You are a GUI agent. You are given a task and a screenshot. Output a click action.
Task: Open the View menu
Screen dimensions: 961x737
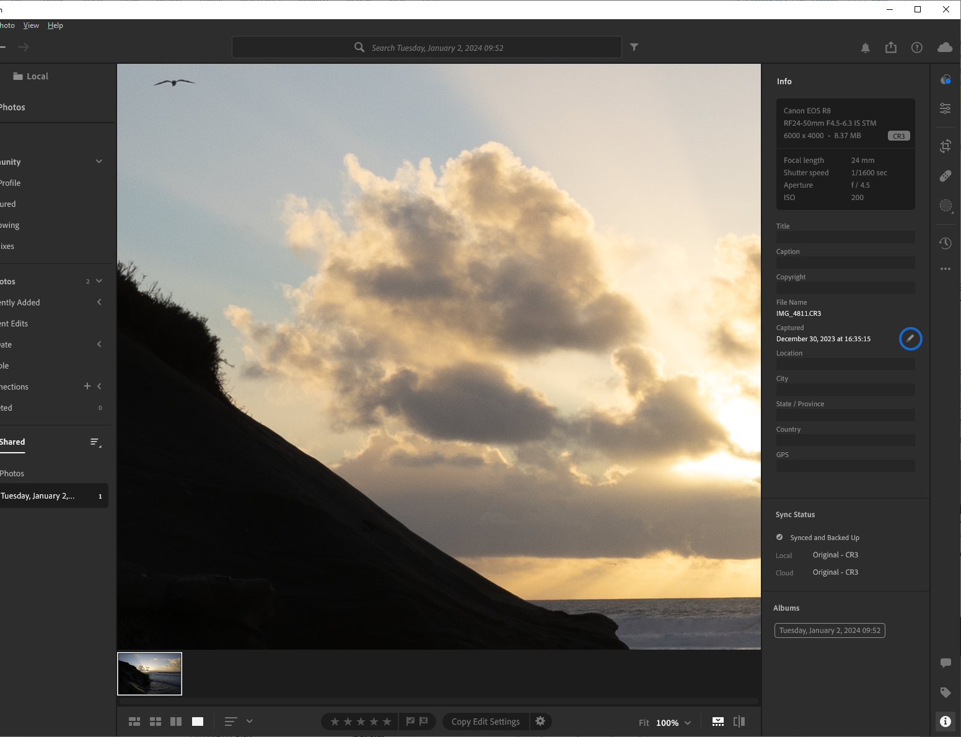click(31, 25)
